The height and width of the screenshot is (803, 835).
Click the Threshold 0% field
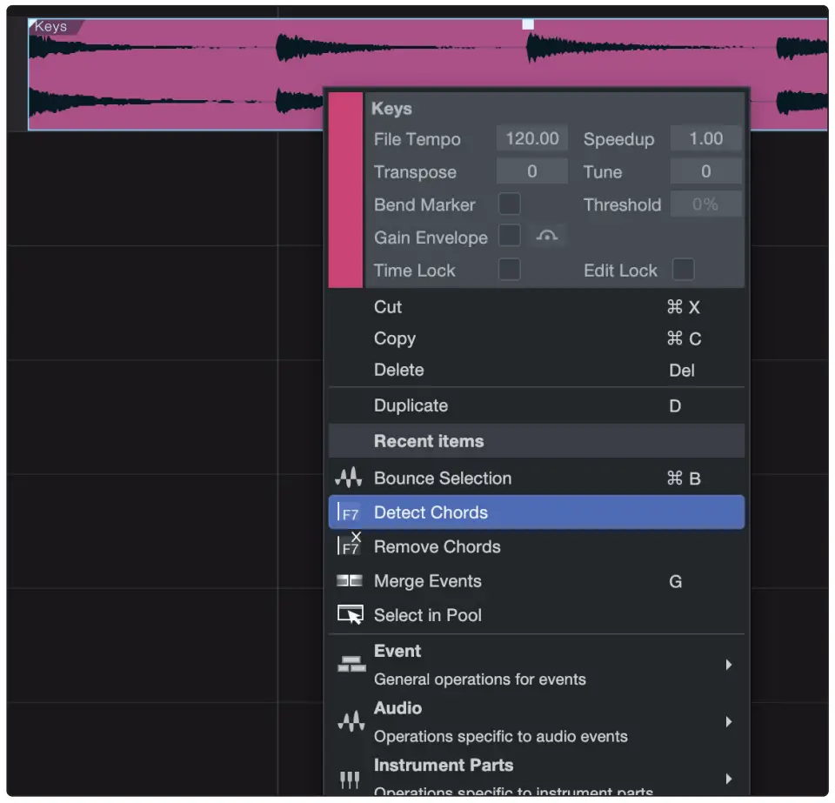(705, 204)
